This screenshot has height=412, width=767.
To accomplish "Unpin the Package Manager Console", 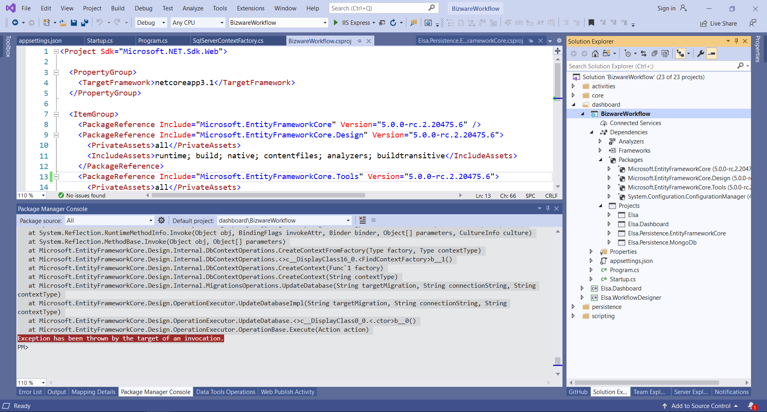I will click(548, 208).
